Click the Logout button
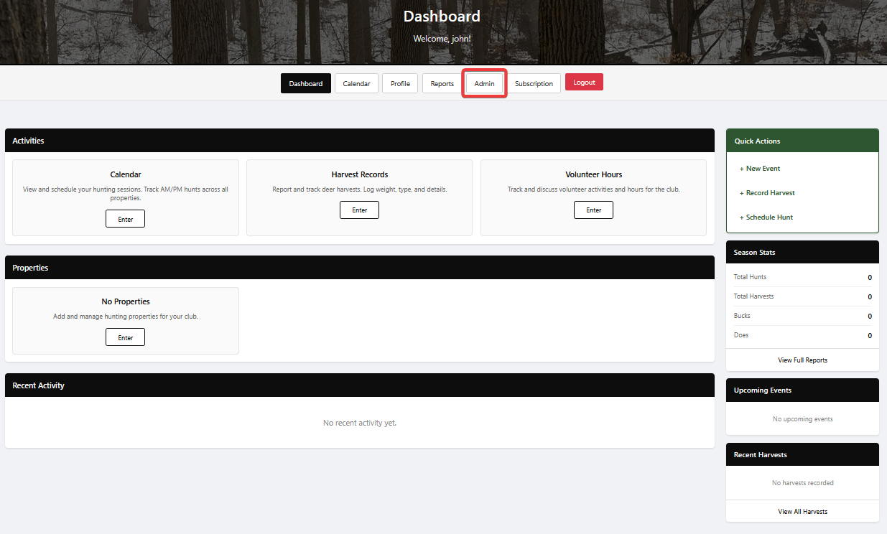 coord(584,81)
